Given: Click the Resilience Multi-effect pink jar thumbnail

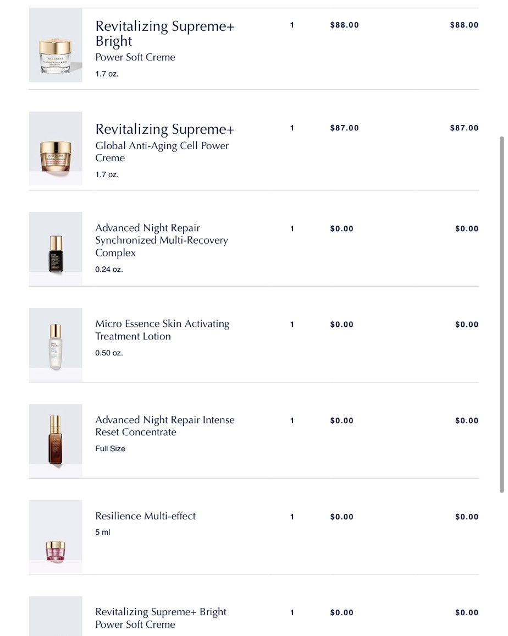Looking at the screenshot, I should coord(56,551).
